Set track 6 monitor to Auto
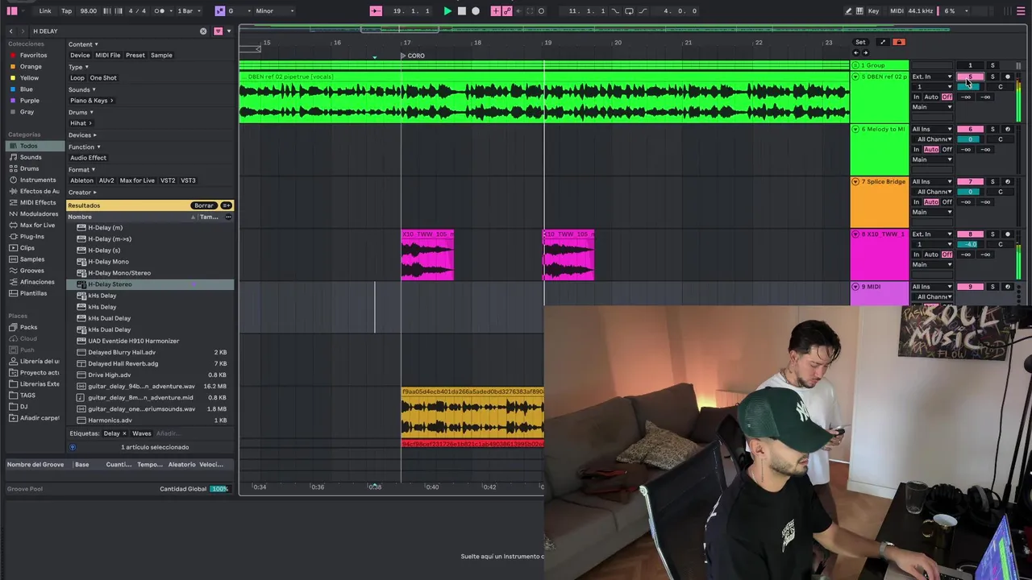The height and width of the screenshot is (580, 1032). [x=931, y=150]
